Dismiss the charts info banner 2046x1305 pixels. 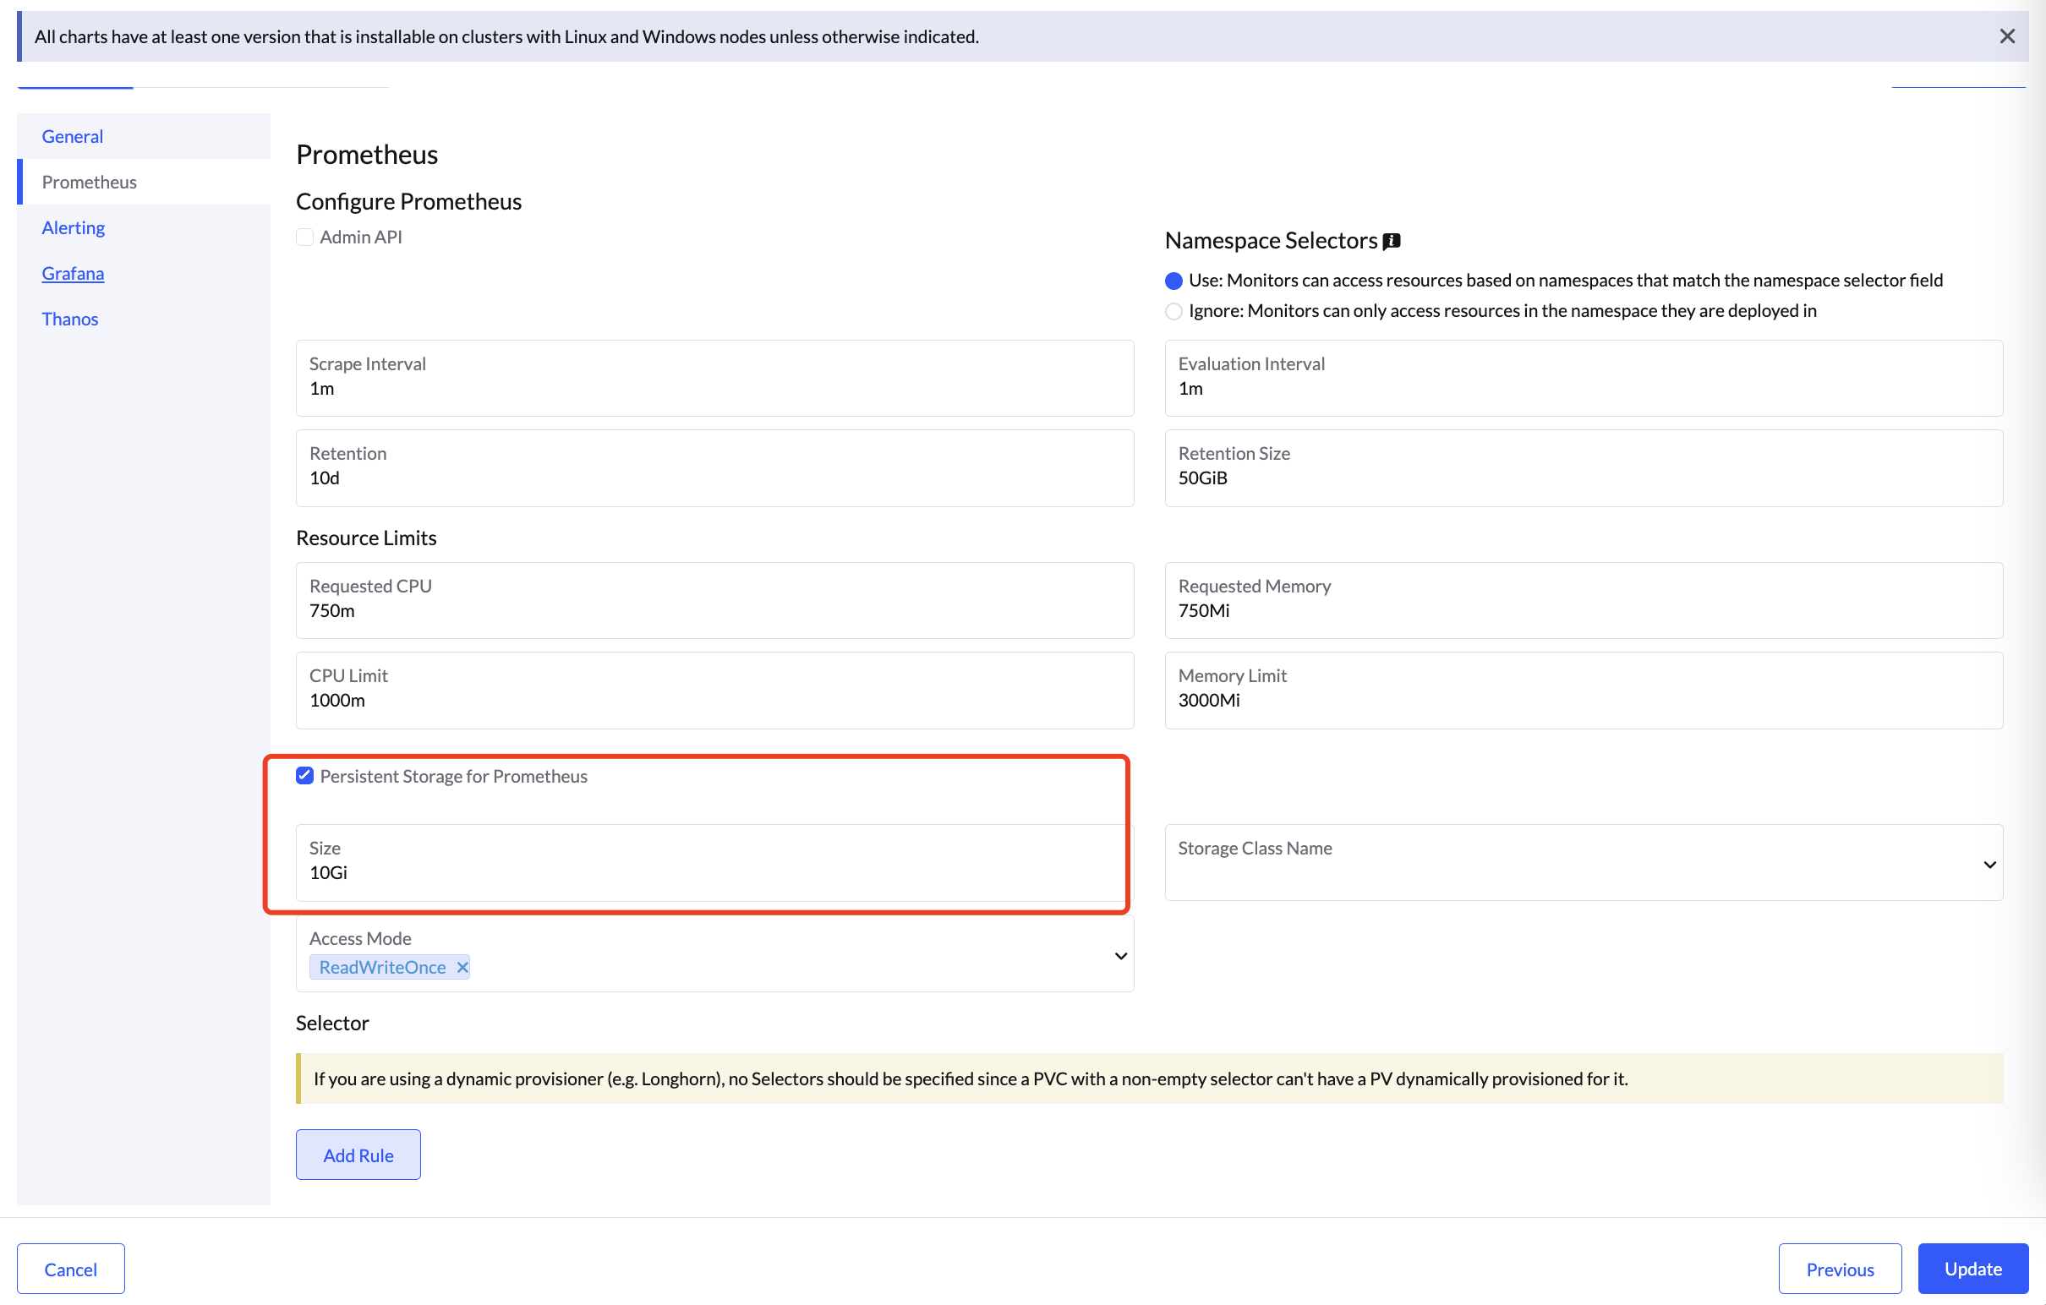click(2006, 36)
